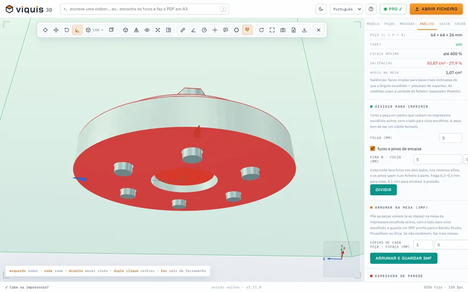Click the 'até 400 %' scale value

pos(452,54)
